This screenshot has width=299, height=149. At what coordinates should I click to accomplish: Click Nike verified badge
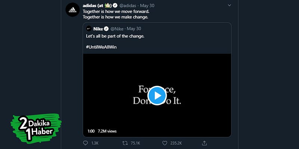click(x=107, y=29)
